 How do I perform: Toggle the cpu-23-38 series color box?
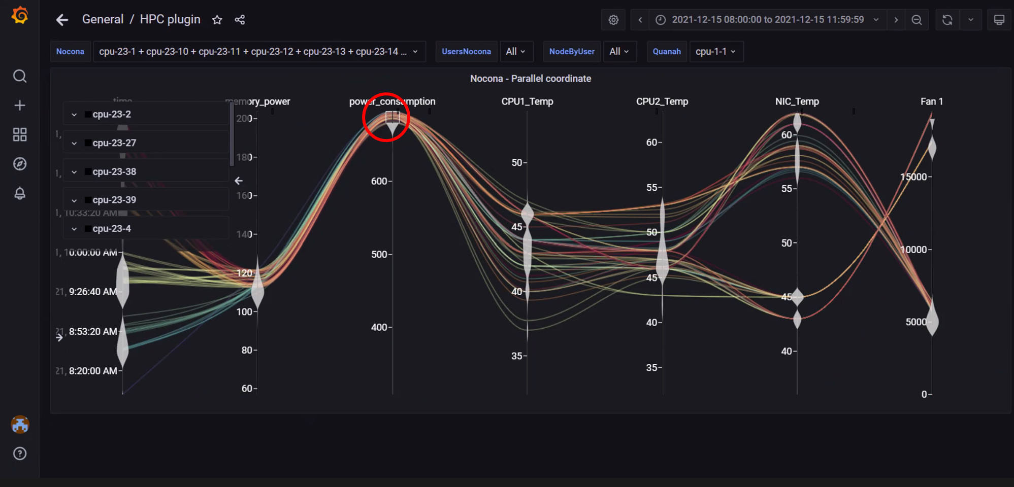[88, 171]
